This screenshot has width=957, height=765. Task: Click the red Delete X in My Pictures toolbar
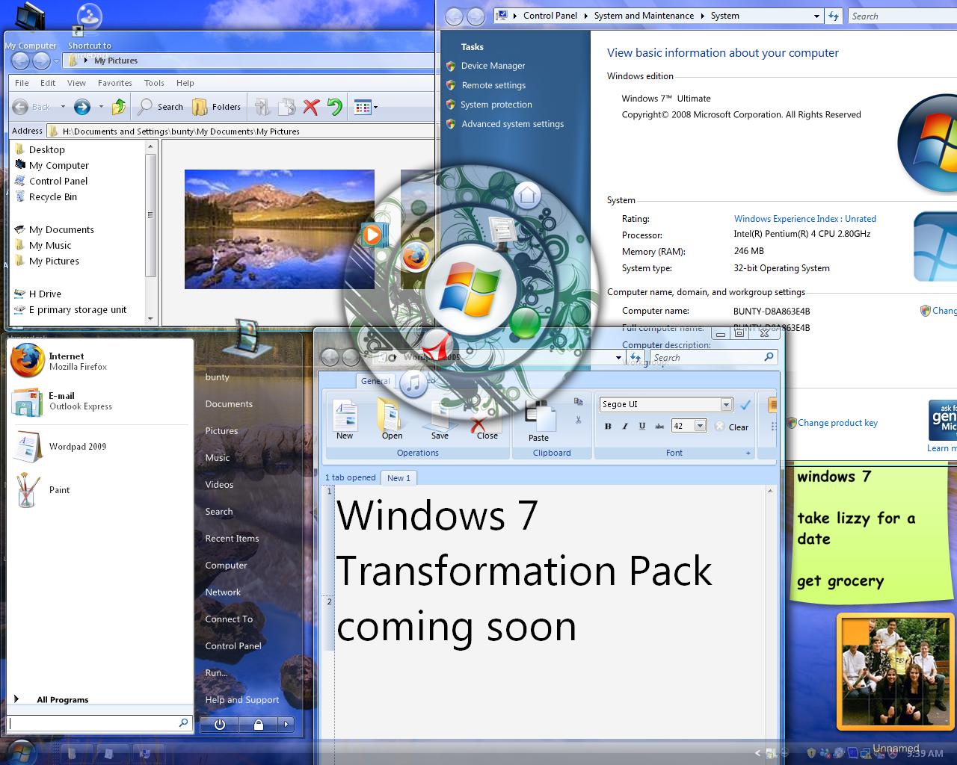[x=311, y=107]
